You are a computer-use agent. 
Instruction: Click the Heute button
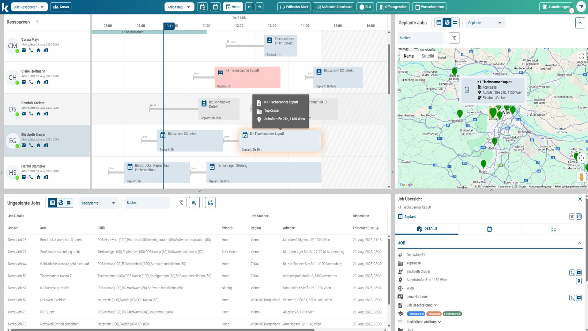pos(233,7)
